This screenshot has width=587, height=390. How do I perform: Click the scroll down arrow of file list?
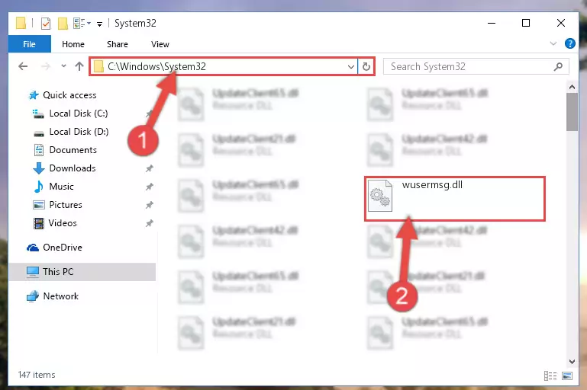point(572,362)
